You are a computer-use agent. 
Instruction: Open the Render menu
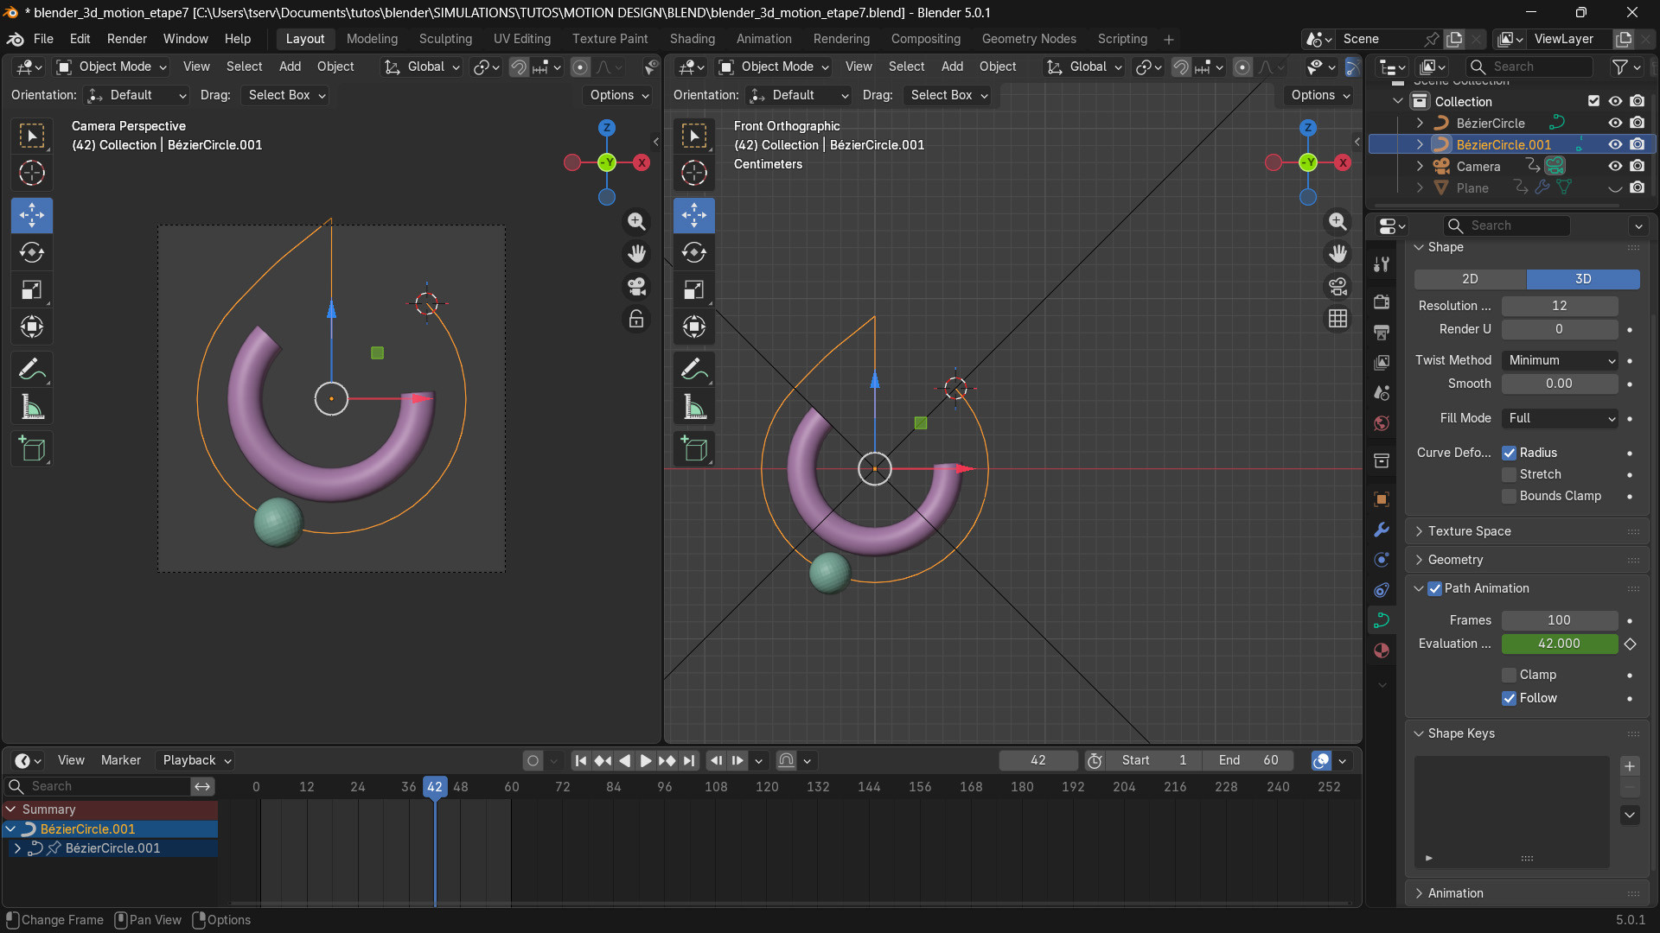point(126,39)
